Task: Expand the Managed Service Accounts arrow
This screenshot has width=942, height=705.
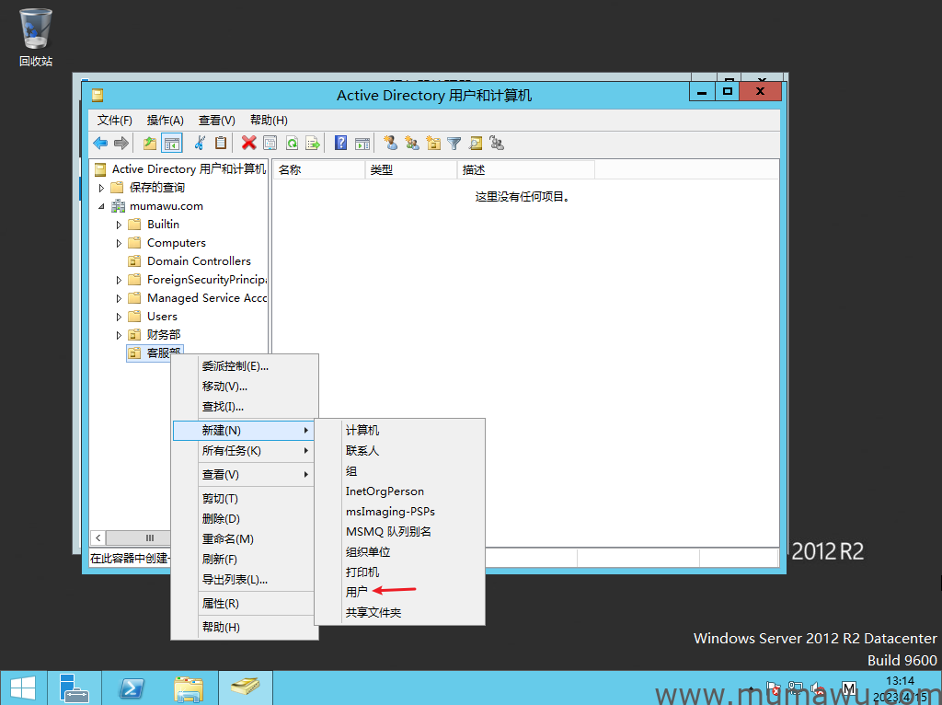Action: tap(119, 299)
